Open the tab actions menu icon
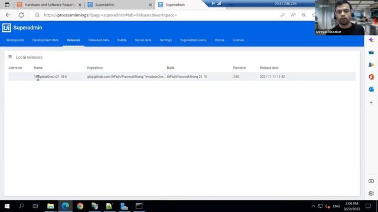This screenshot has height=212, width=378. tap(7, 5)
